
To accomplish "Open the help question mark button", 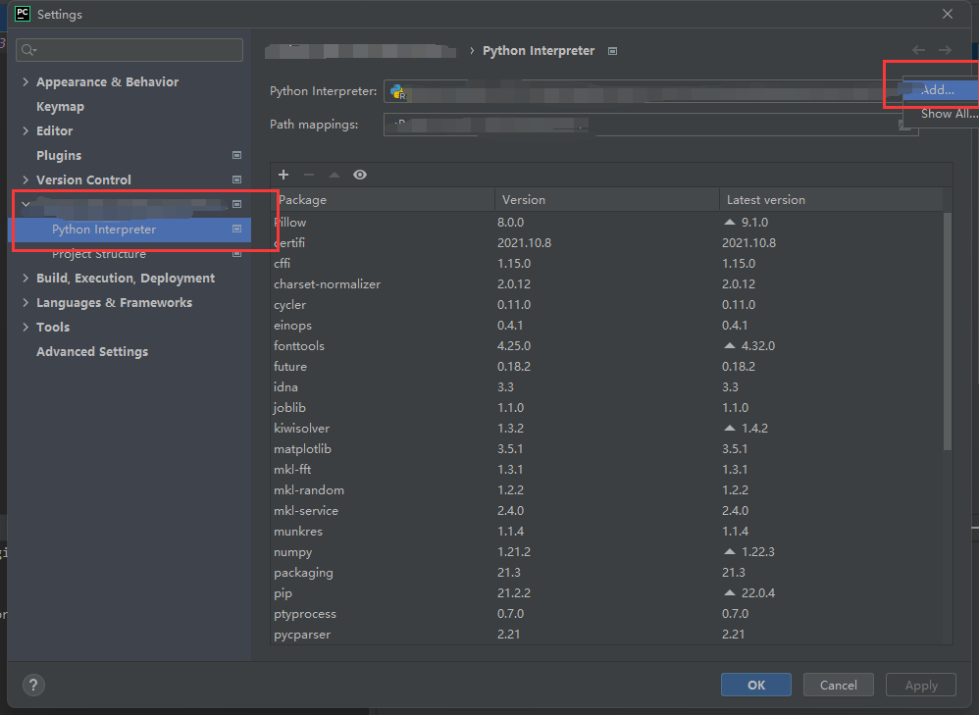I will 33,685.
